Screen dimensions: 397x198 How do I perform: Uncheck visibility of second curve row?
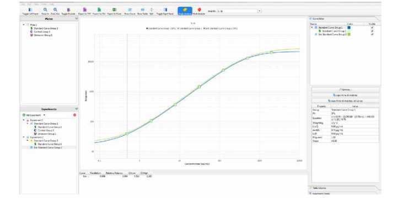pyautogui.click(x=372, y=31)
